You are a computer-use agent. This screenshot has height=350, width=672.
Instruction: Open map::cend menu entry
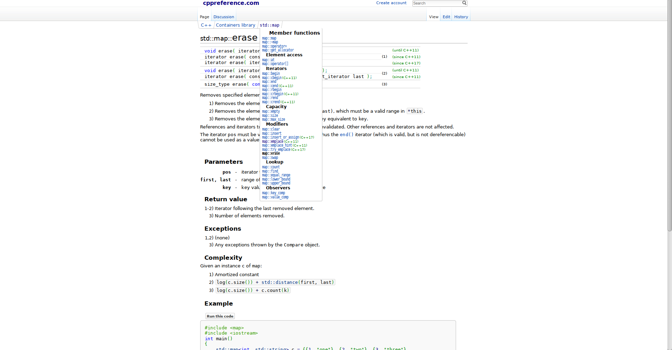(270, 86)
